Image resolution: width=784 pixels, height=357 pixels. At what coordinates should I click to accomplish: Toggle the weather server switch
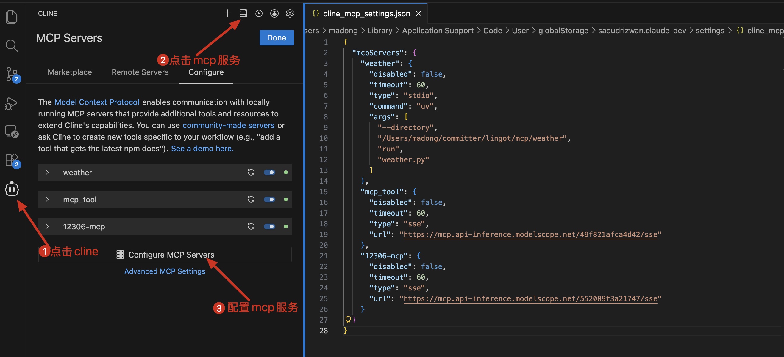269,173
